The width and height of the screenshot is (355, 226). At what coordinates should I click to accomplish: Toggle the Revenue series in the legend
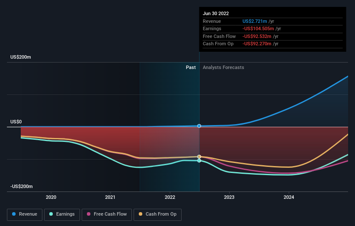click(25, 214)
